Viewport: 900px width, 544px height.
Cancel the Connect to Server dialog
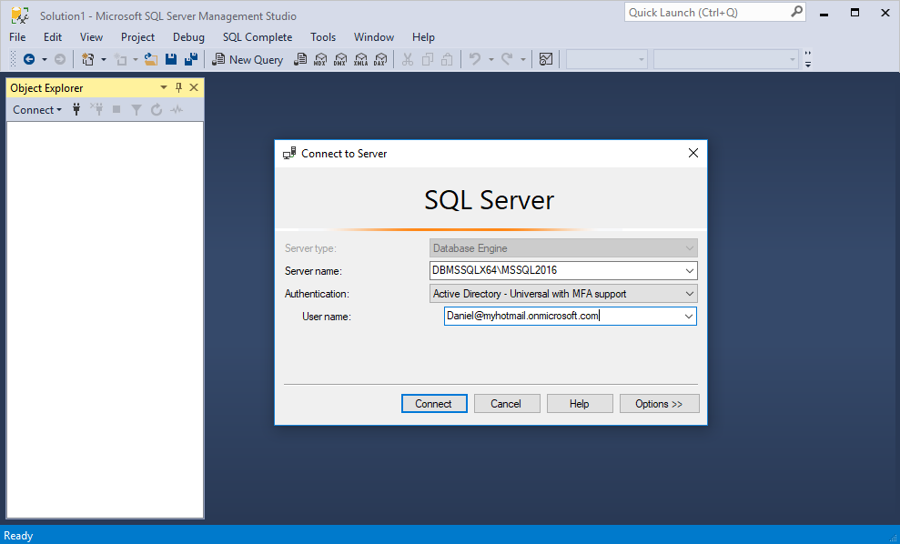[x=507, y=403]
